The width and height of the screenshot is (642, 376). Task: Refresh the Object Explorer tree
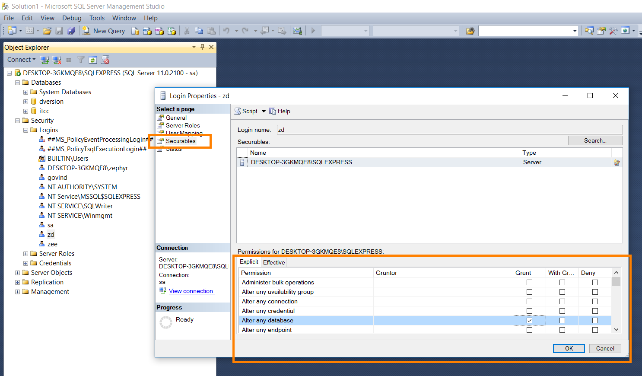point(93,60)
